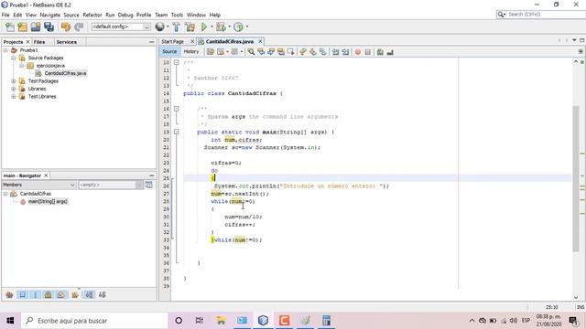Toggle Show Fields filter in Navigator

click(23, 295)
